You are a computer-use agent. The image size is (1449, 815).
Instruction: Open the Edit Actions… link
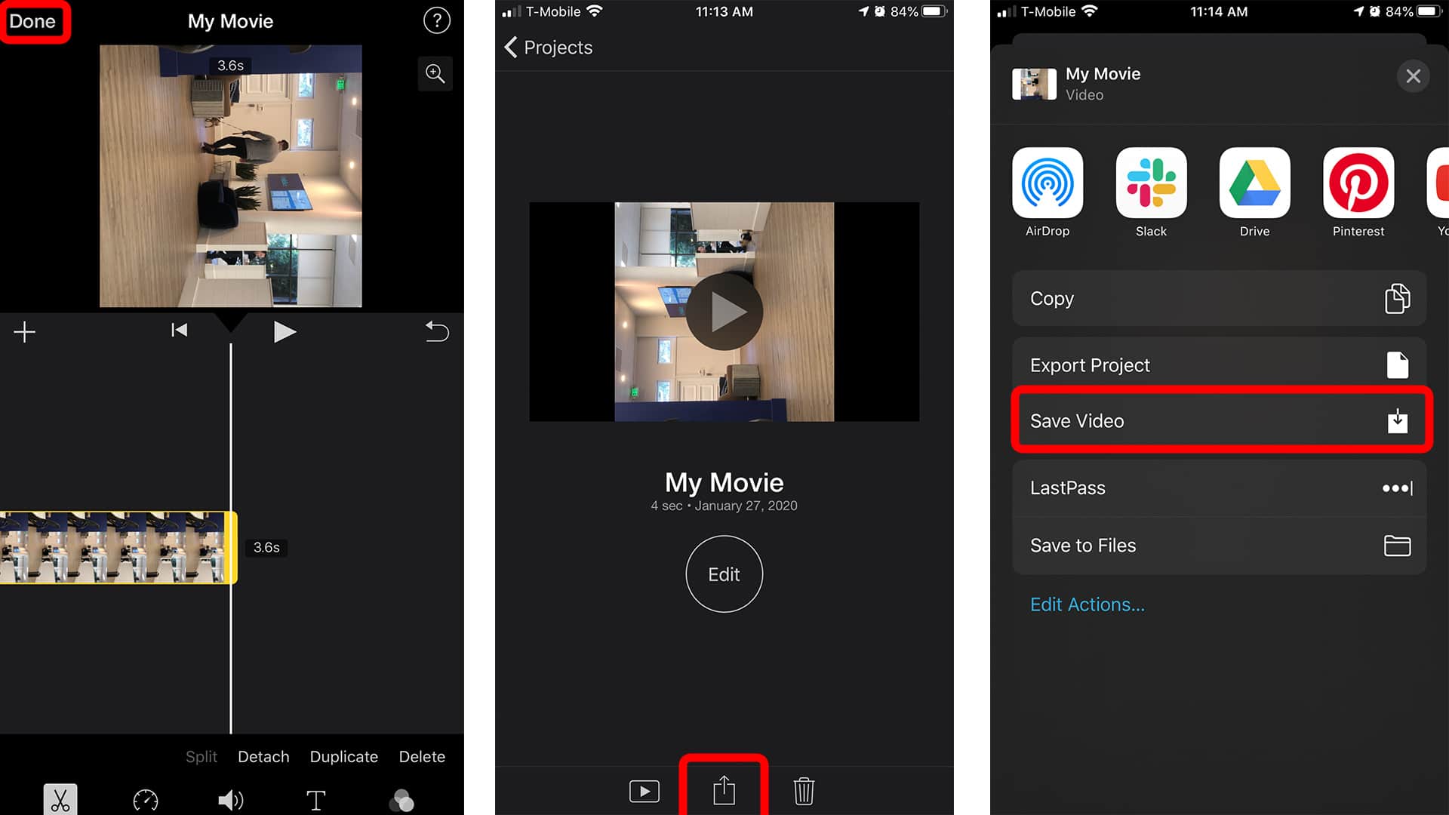tap(1088, 604)
